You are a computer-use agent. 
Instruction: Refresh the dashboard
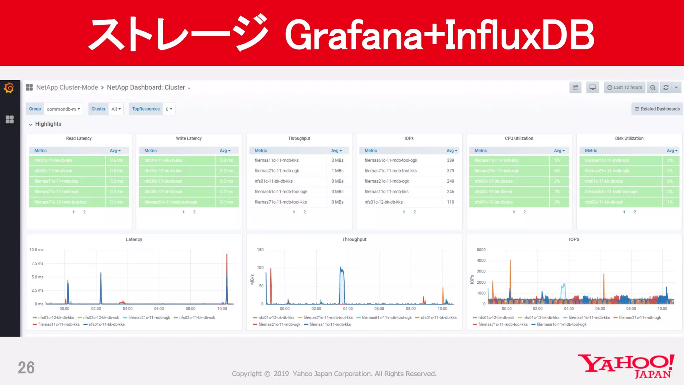[666, 88]
